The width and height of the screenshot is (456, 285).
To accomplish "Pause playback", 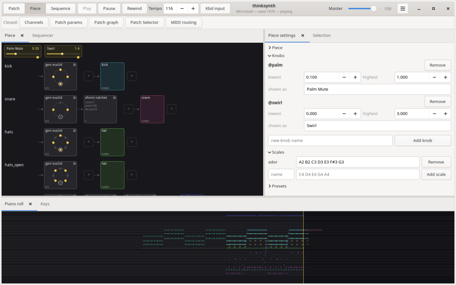I will (x=109, y=8).
